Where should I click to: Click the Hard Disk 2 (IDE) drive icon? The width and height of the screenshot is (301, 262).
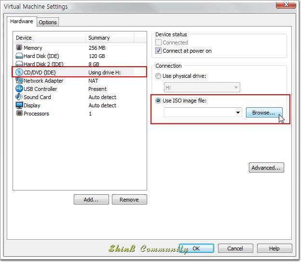point(19,63)
